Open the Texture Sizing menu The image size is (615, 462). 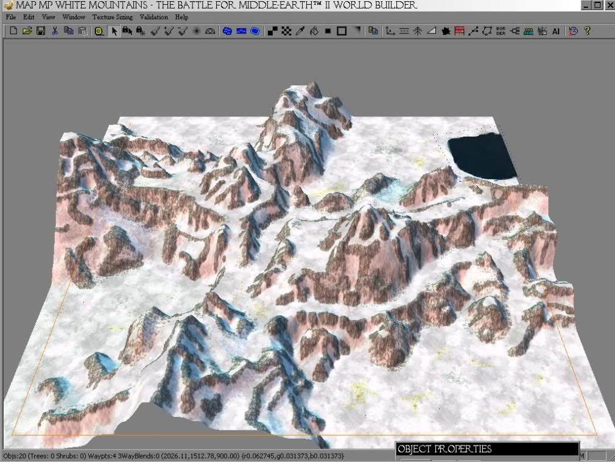click(x=113, y=17)
